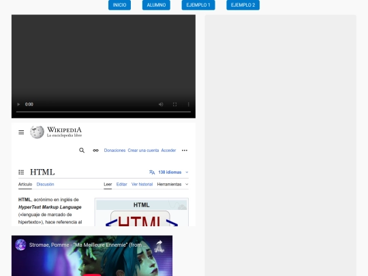The height and width of the screenshot is (276, 368).
Task: Open Wikipedia search magnifier
Action: [82, 150]
